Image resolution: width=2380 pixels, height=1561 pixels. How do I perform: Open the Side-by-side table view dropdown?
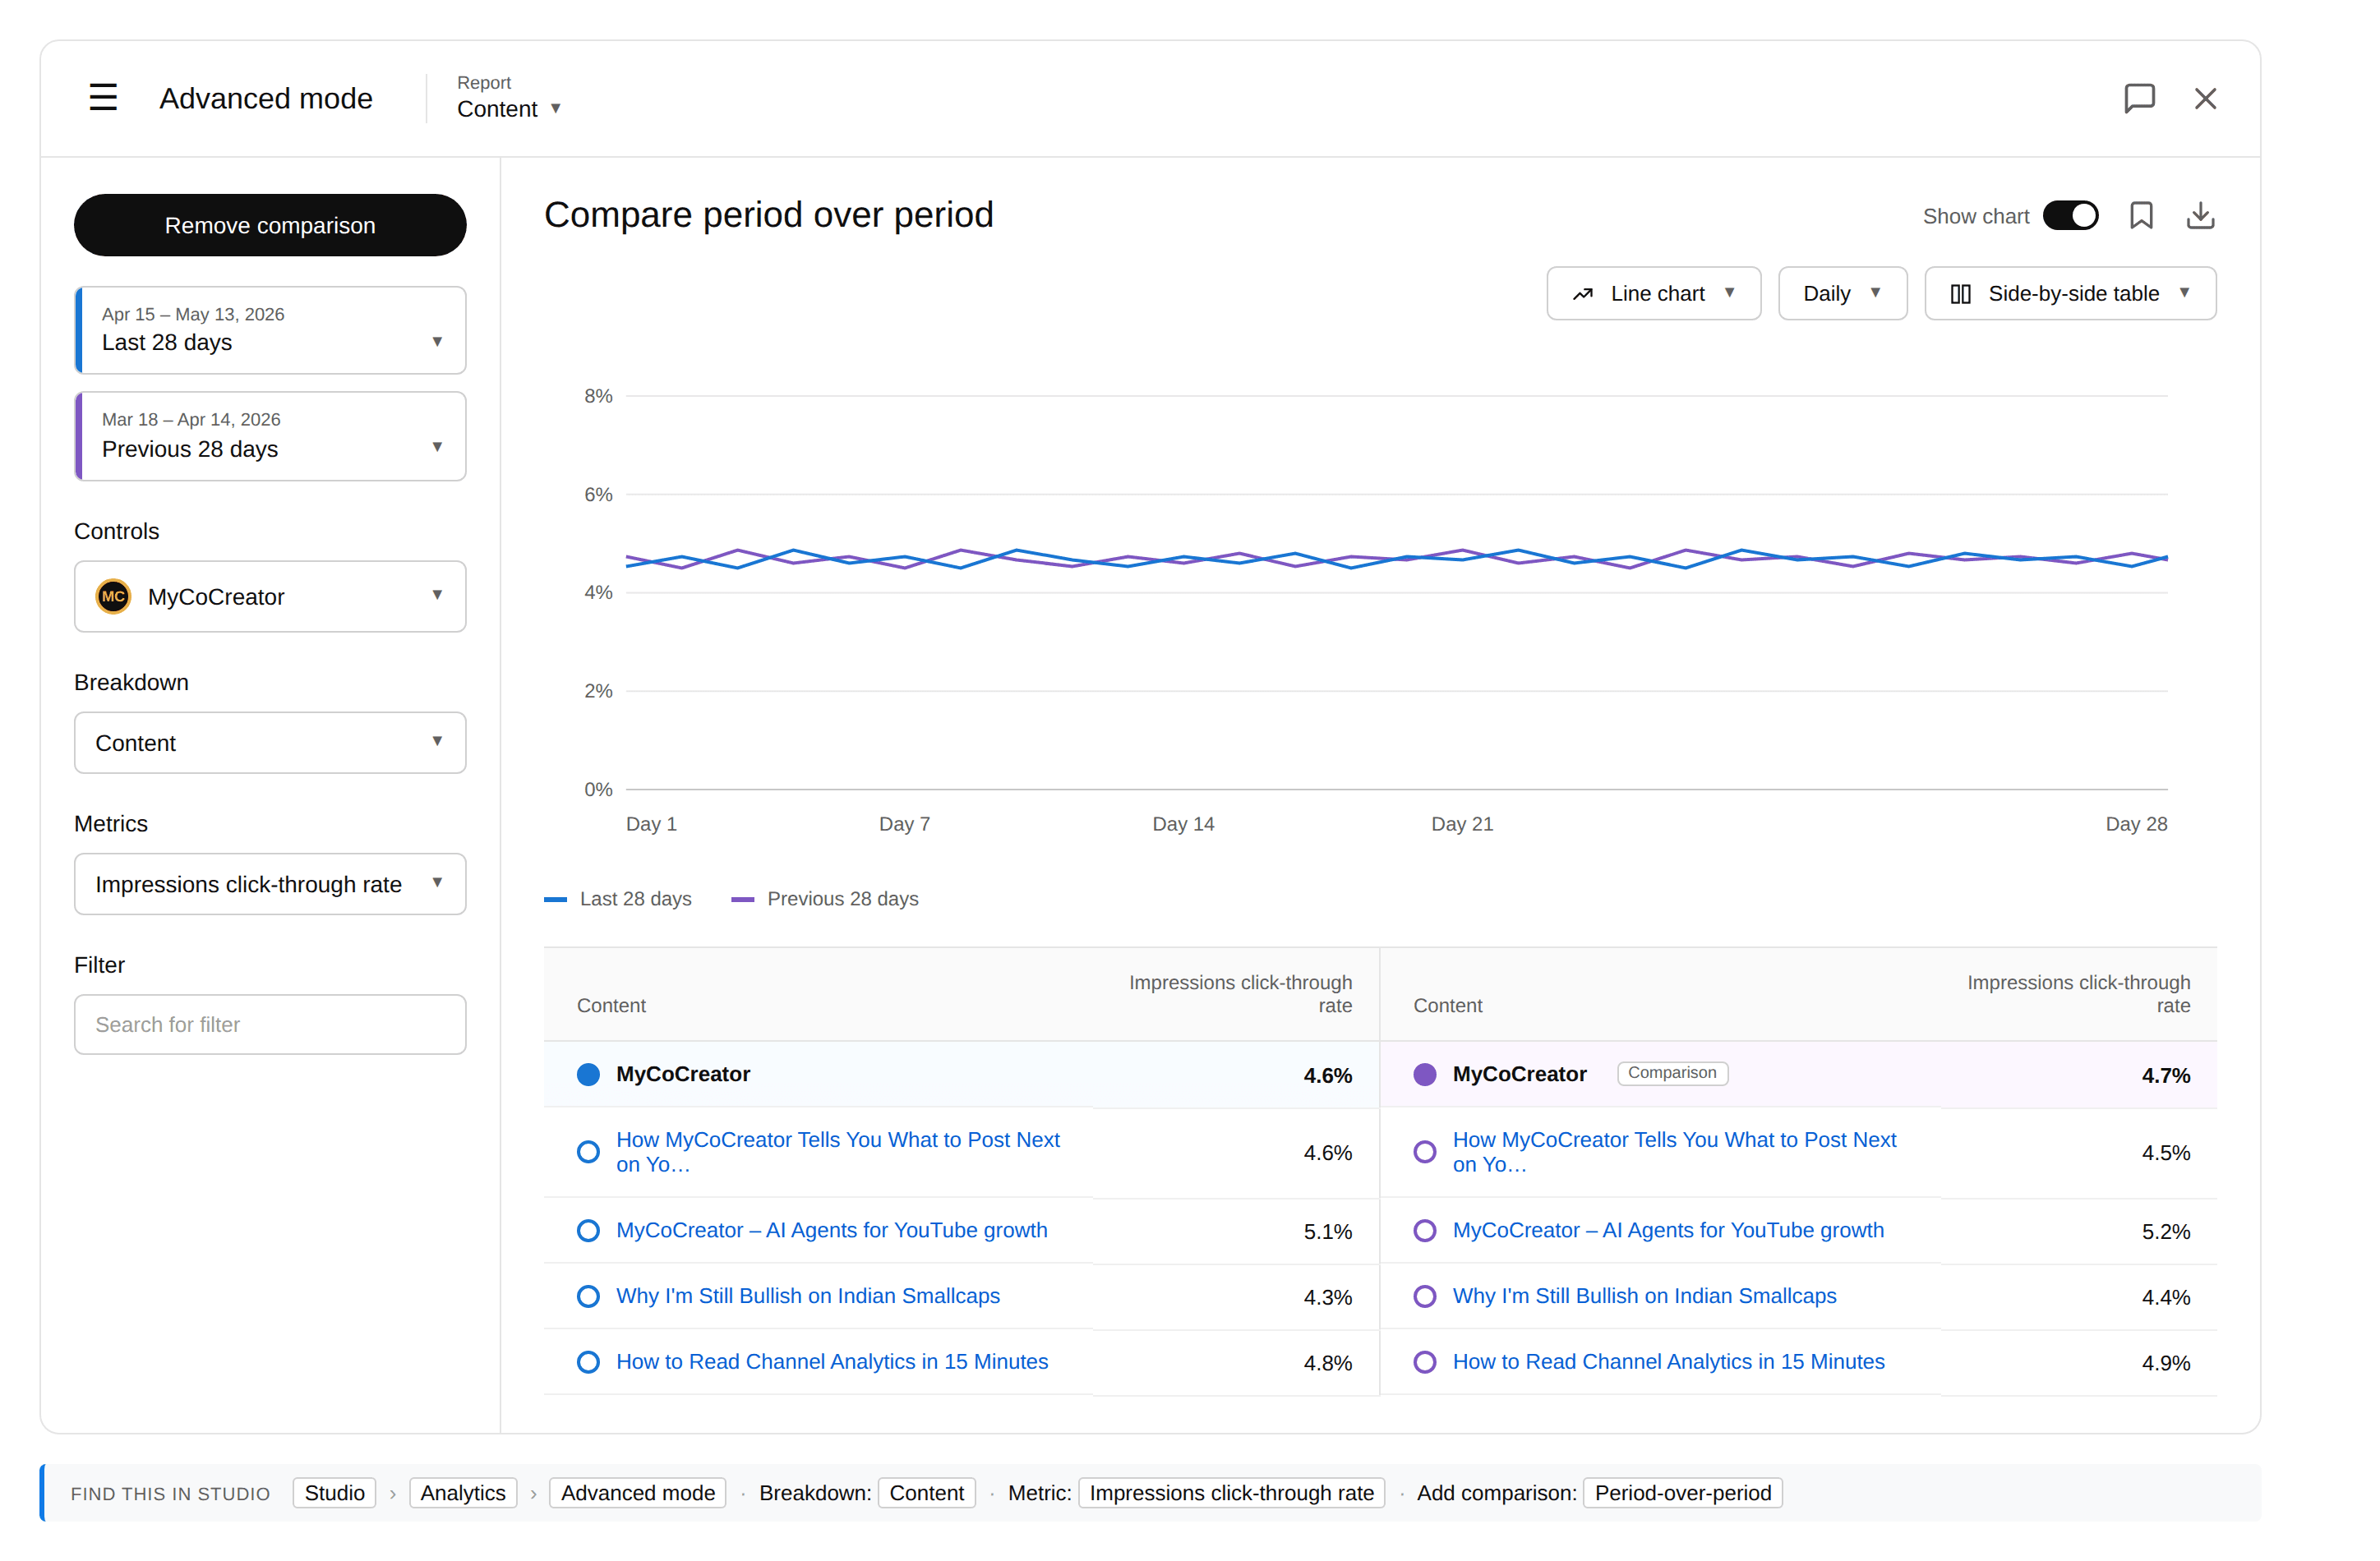(2070, 294)
